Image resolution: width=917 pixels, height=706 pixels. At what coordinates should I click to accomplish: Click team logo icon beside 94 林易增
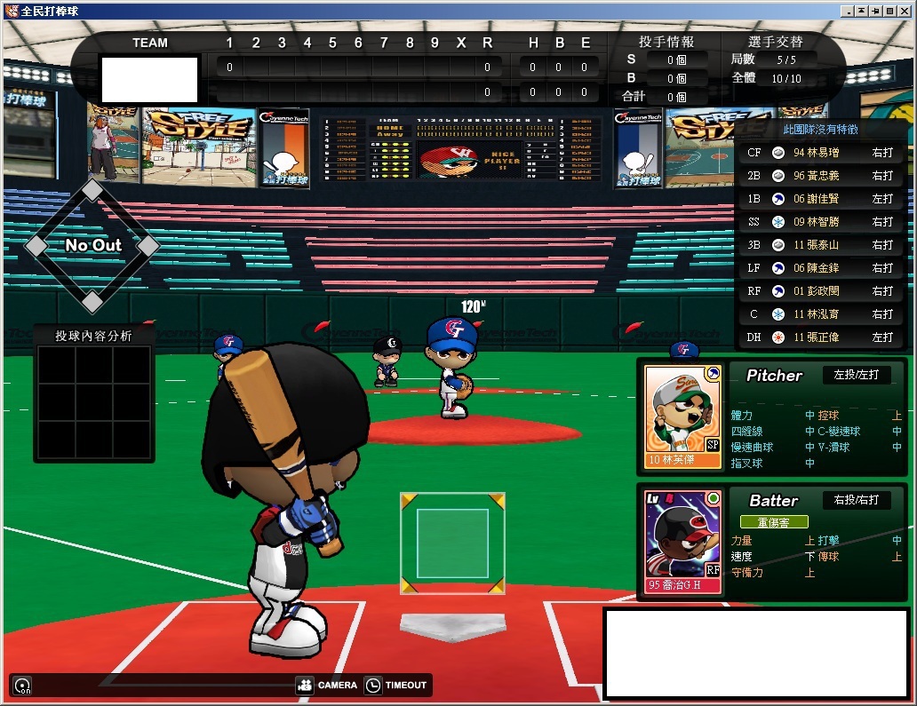pyautogui.click(x=778, y=153)
